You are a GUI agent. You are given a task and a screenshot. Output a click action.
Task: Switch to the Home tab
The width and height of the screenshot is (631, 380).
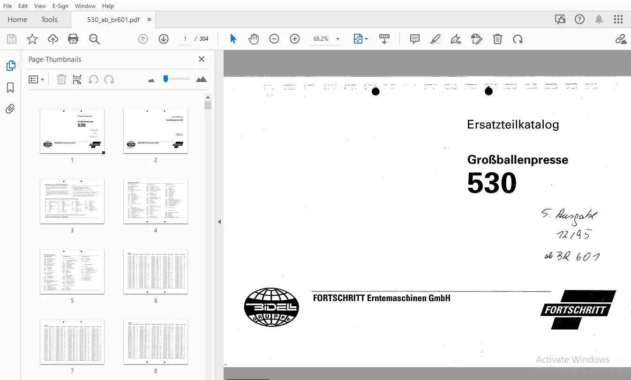pyautogui.click(x=17, y=20)
